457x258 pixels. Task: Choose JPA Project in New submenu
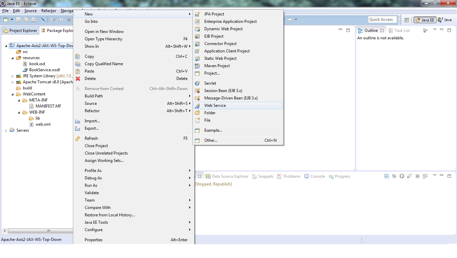[x=238, y=14]
